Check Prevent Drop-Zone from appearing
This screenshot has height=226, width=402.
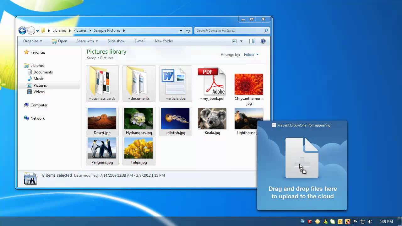tap(274, 125)
